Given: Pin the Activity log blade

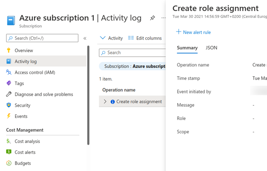Looking at the screenshot, I should tap(153, 18).
